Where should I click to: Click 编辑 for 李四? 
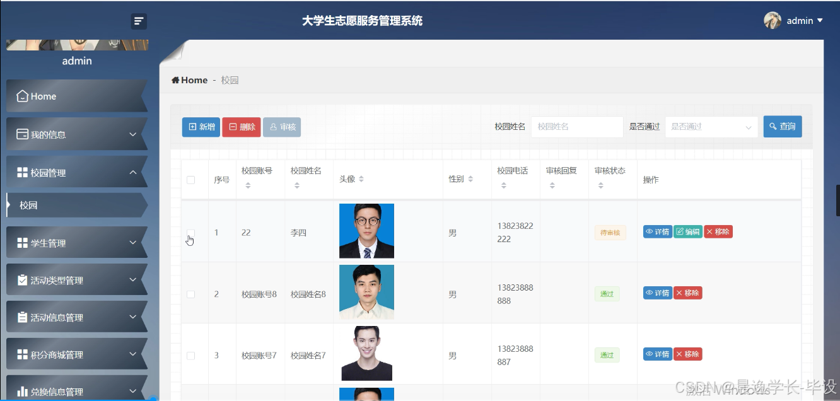point(688,232)
